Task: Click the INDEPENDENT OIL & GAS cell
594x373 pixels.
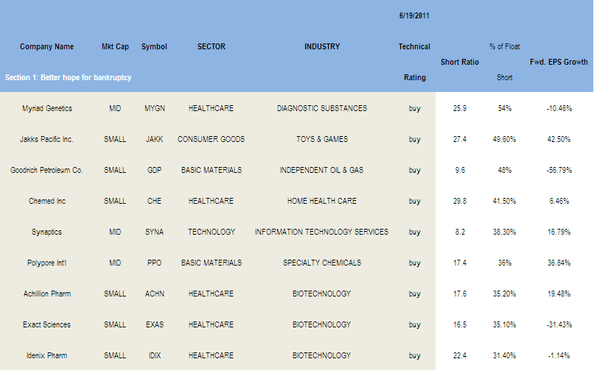Action: (321, 170)
